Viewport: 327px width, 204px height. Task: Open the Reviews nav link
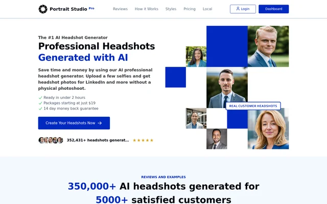121,9
